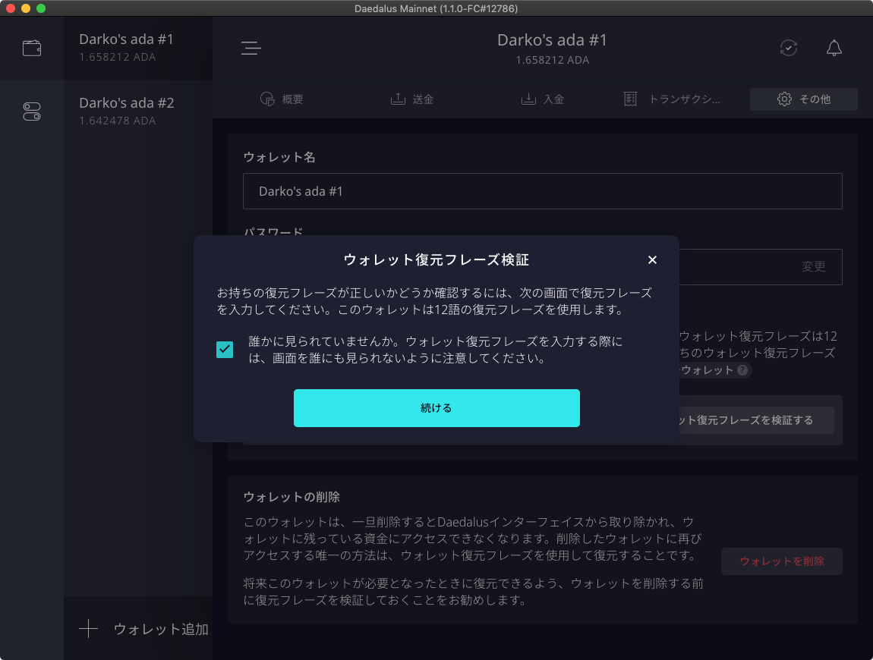Viewport: 873px width, 660px height.
Task: Click the ウォレットの削除 section heading
Action: pos(292,497)
